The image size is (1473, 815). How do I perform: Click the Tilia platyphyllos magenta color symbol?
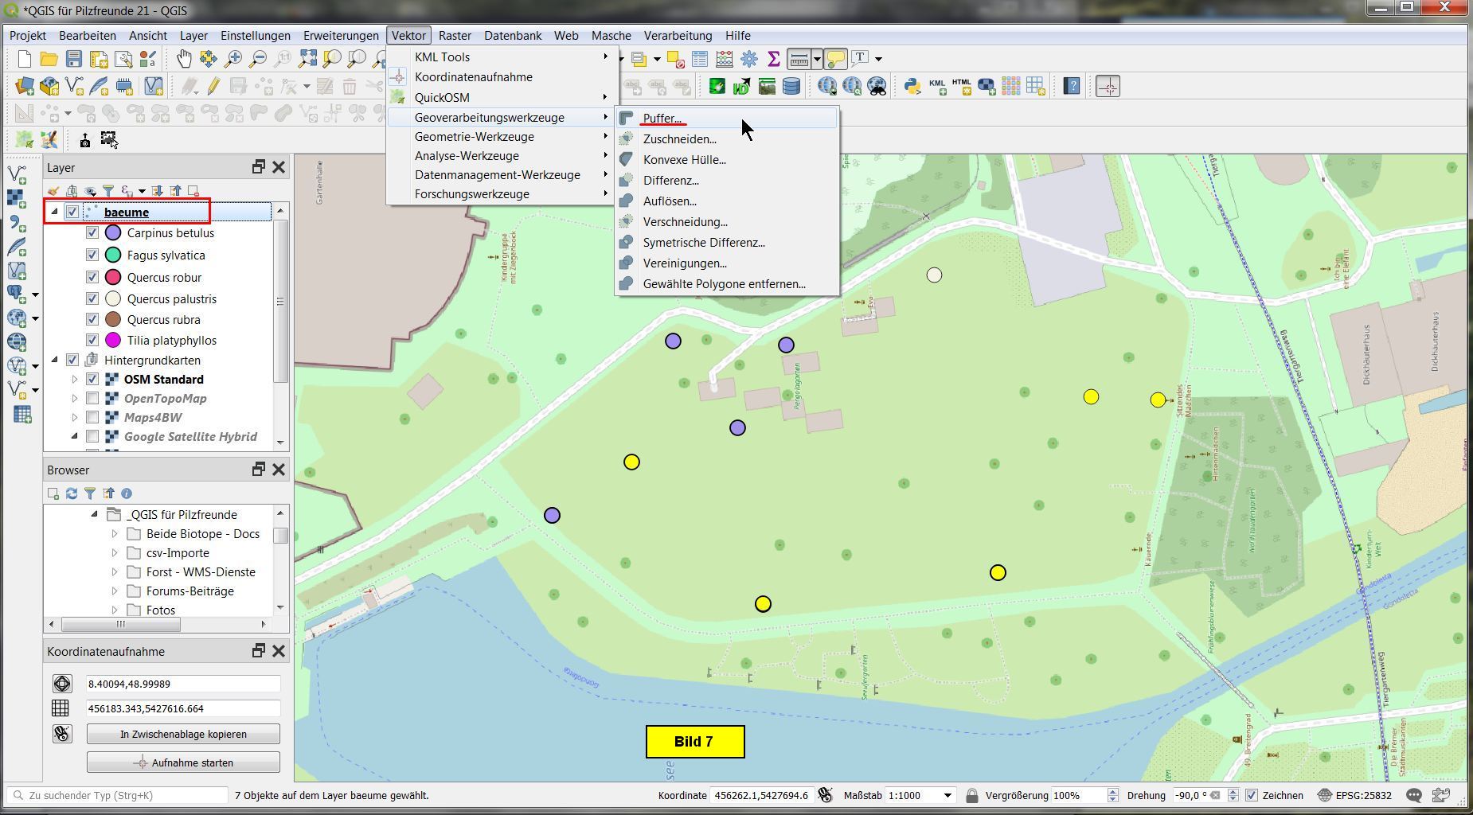click(113, 341)
